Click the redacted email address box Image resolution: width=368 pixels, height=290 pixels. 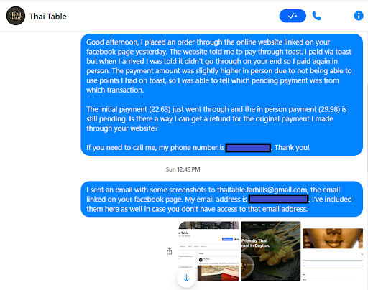click(x=278, y=199)
